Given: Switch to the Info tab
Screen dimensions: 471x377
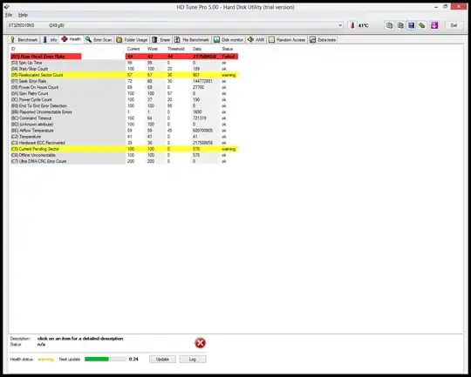Looking at the screenshot, I should click(50, 39).
